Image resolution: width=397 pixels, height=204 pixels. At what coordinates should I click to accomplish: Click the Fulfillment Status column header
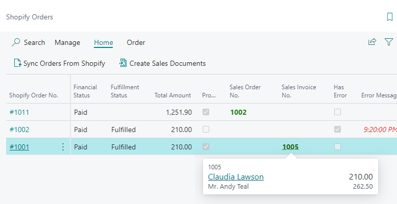[x=125, y=91]
